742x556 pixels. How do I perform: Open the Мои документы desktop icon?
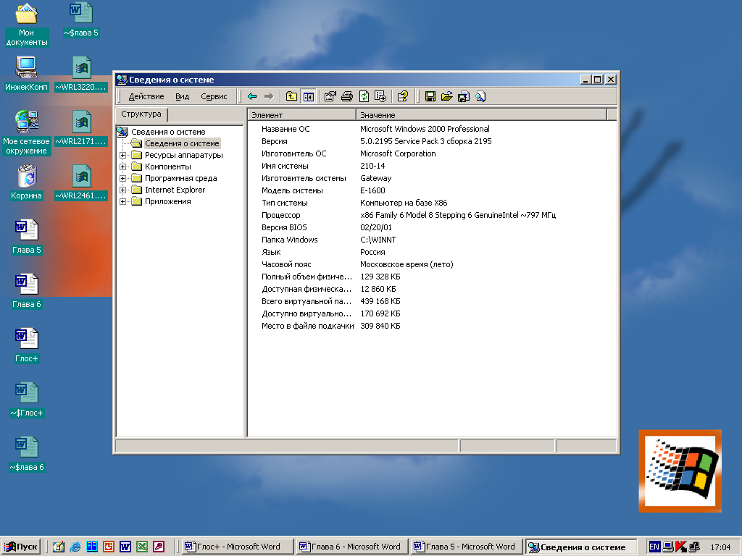[27, 25]
